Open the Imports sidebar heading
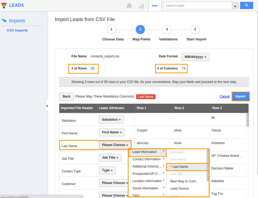The width and height of the screenshot is (258, 198). click(17, 21)
